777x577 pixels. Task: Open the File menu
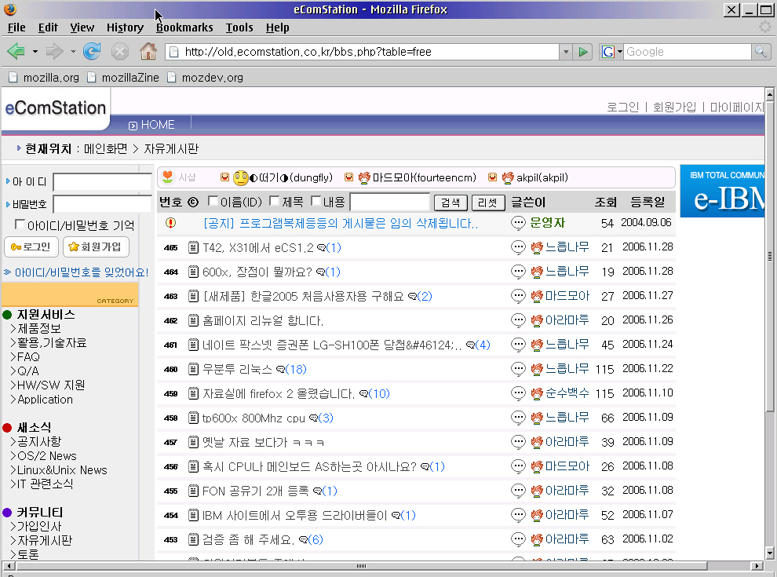tap(16, 27)
